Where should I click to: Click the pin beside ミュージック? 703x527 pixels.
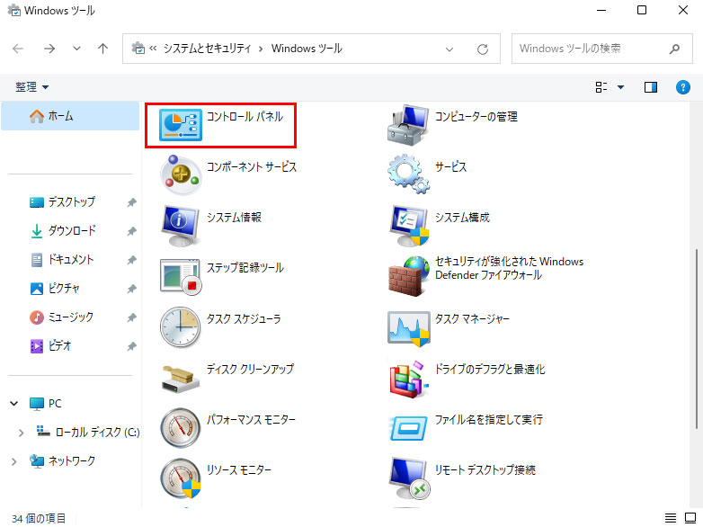[131, 317]
